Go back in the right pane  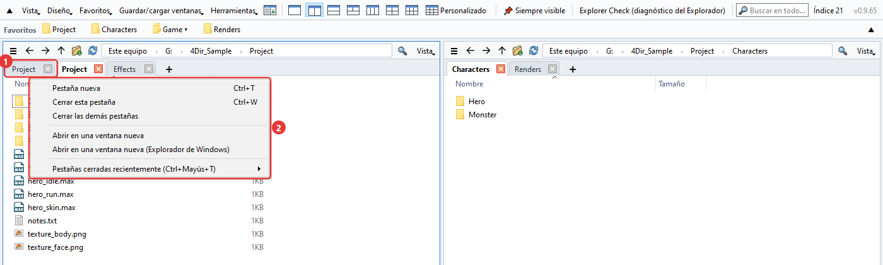[x=470, y=51]
